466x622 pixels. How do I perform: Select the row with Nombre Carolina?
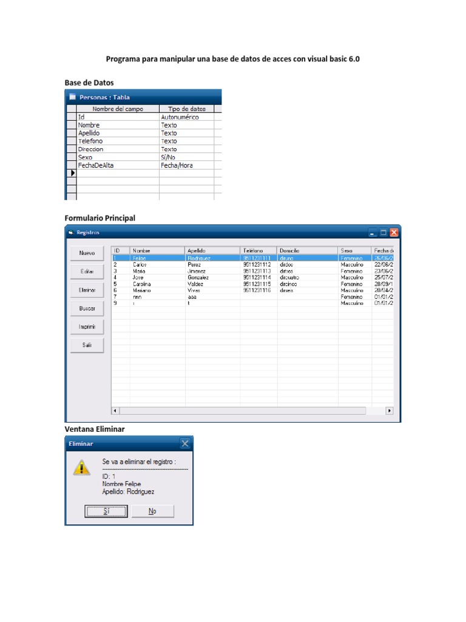click(x=252, y=284)
